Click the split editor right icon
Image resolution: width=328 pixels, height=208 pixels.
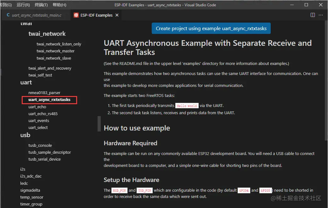pos(313,15)
